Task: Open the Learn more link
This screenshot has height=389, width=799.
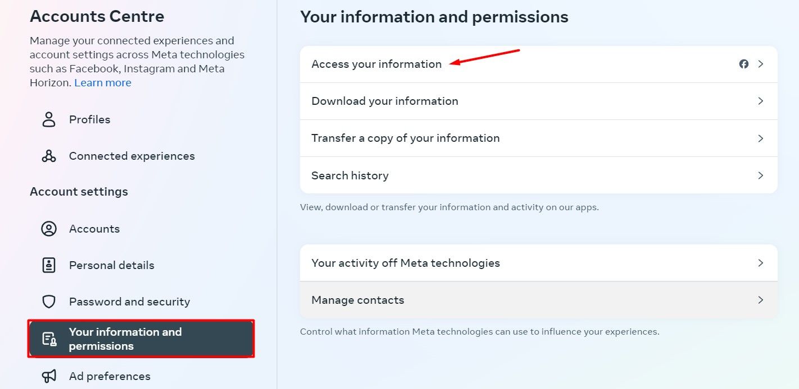Action: 103,82
